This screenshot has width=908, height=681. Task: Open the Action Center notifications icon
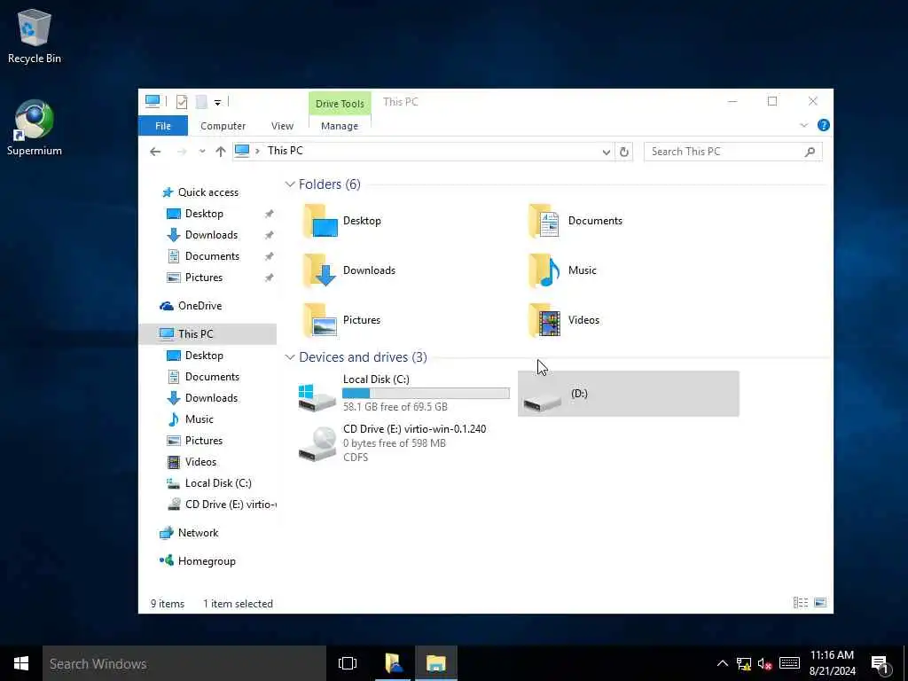click(881, 665)
